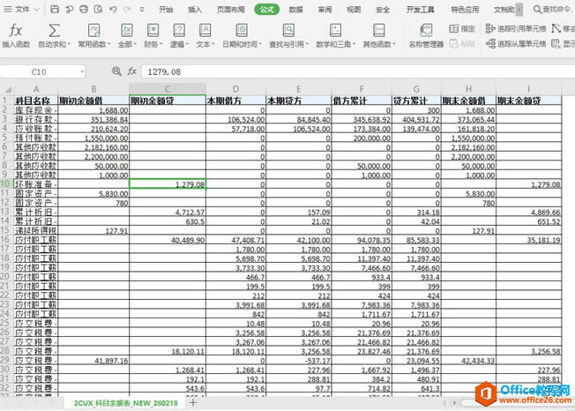
Task: Select cell with value 4,869.66
Action: (528, 212)
